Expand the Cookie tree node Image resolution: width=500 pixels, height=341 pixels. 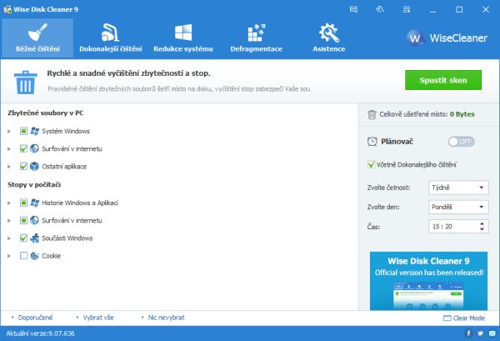[x=9, y=256]
